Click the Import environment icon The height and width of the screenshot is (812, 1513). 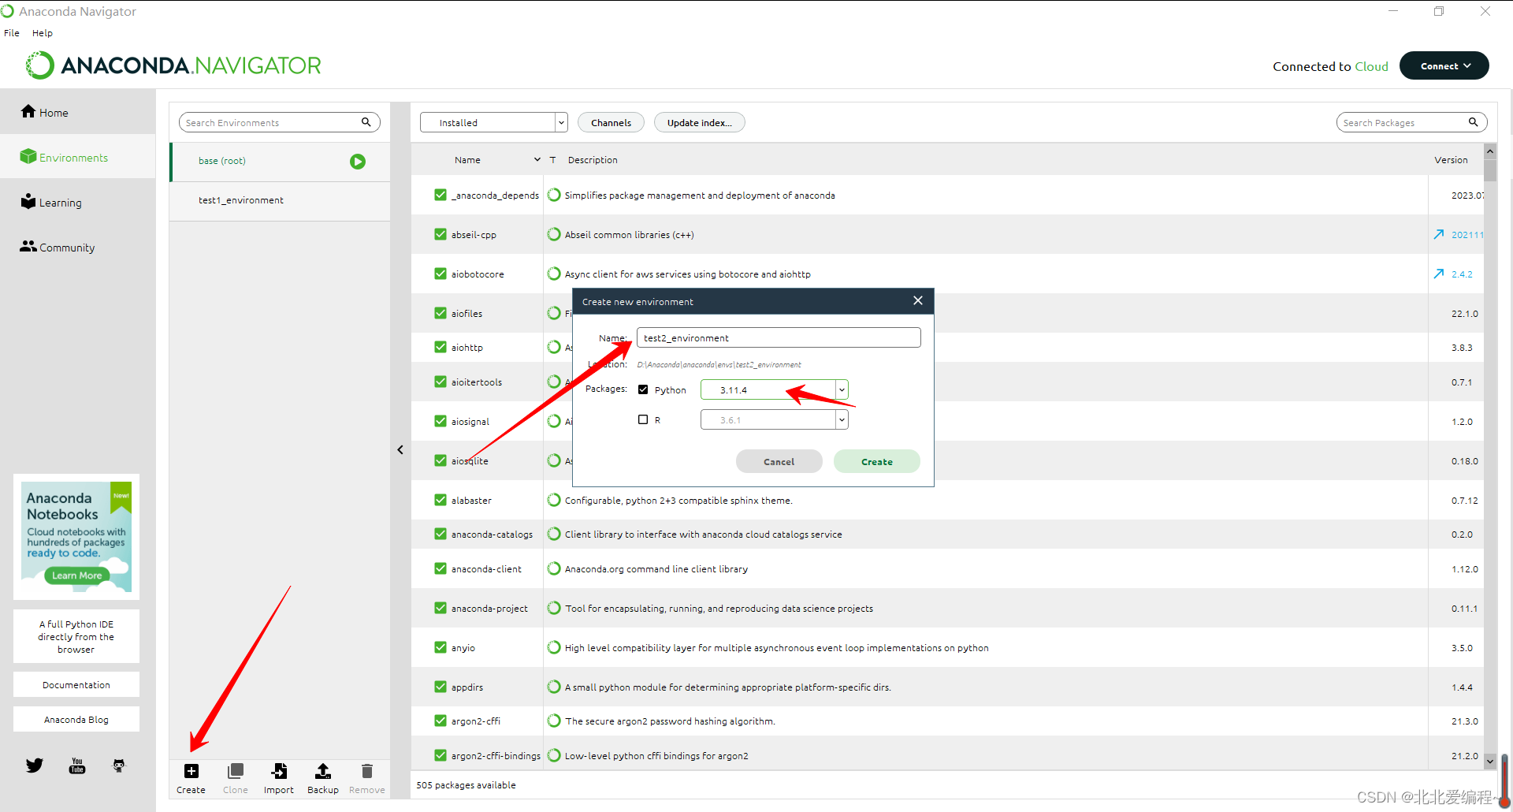279,771
